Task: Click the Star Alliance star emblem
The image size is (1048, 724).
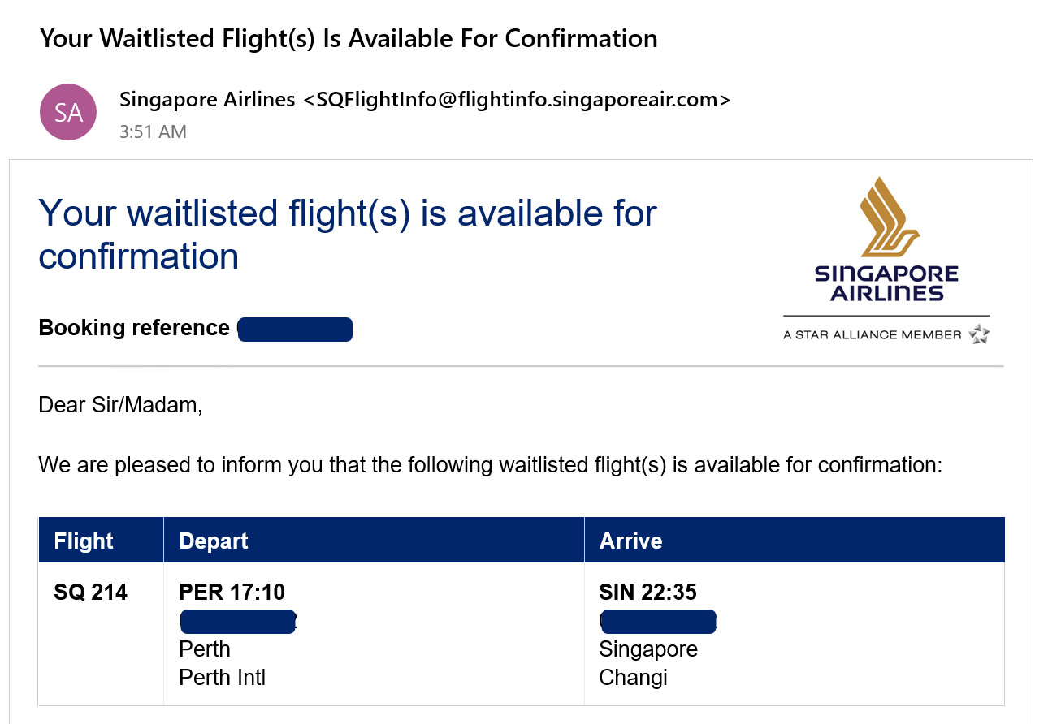Action: click(x=979, y=334)
